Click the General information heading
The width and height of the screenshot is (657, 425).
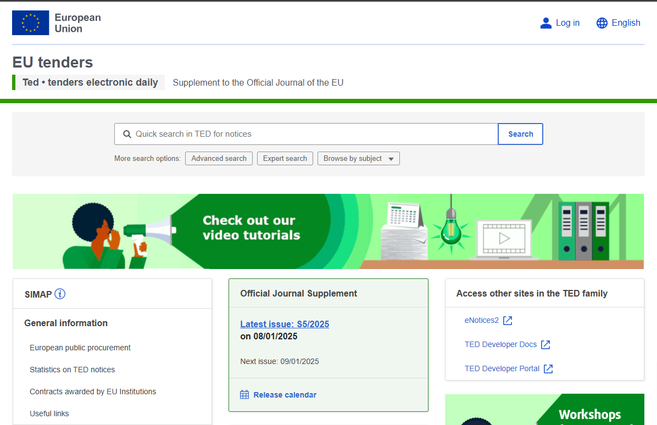(66, 323)
